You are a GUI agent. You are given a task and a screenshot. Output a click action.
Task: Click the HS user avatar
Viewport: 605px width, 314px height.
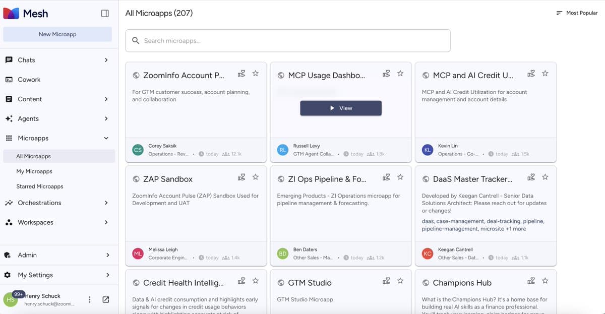point(11,299)
